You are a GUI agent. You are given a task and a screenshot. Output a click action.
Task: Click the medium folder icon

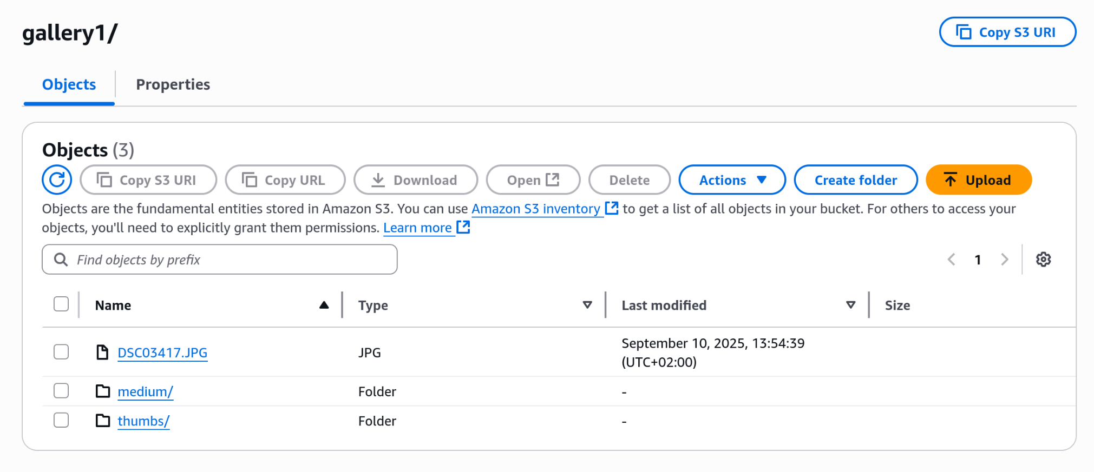click(103, 391)
